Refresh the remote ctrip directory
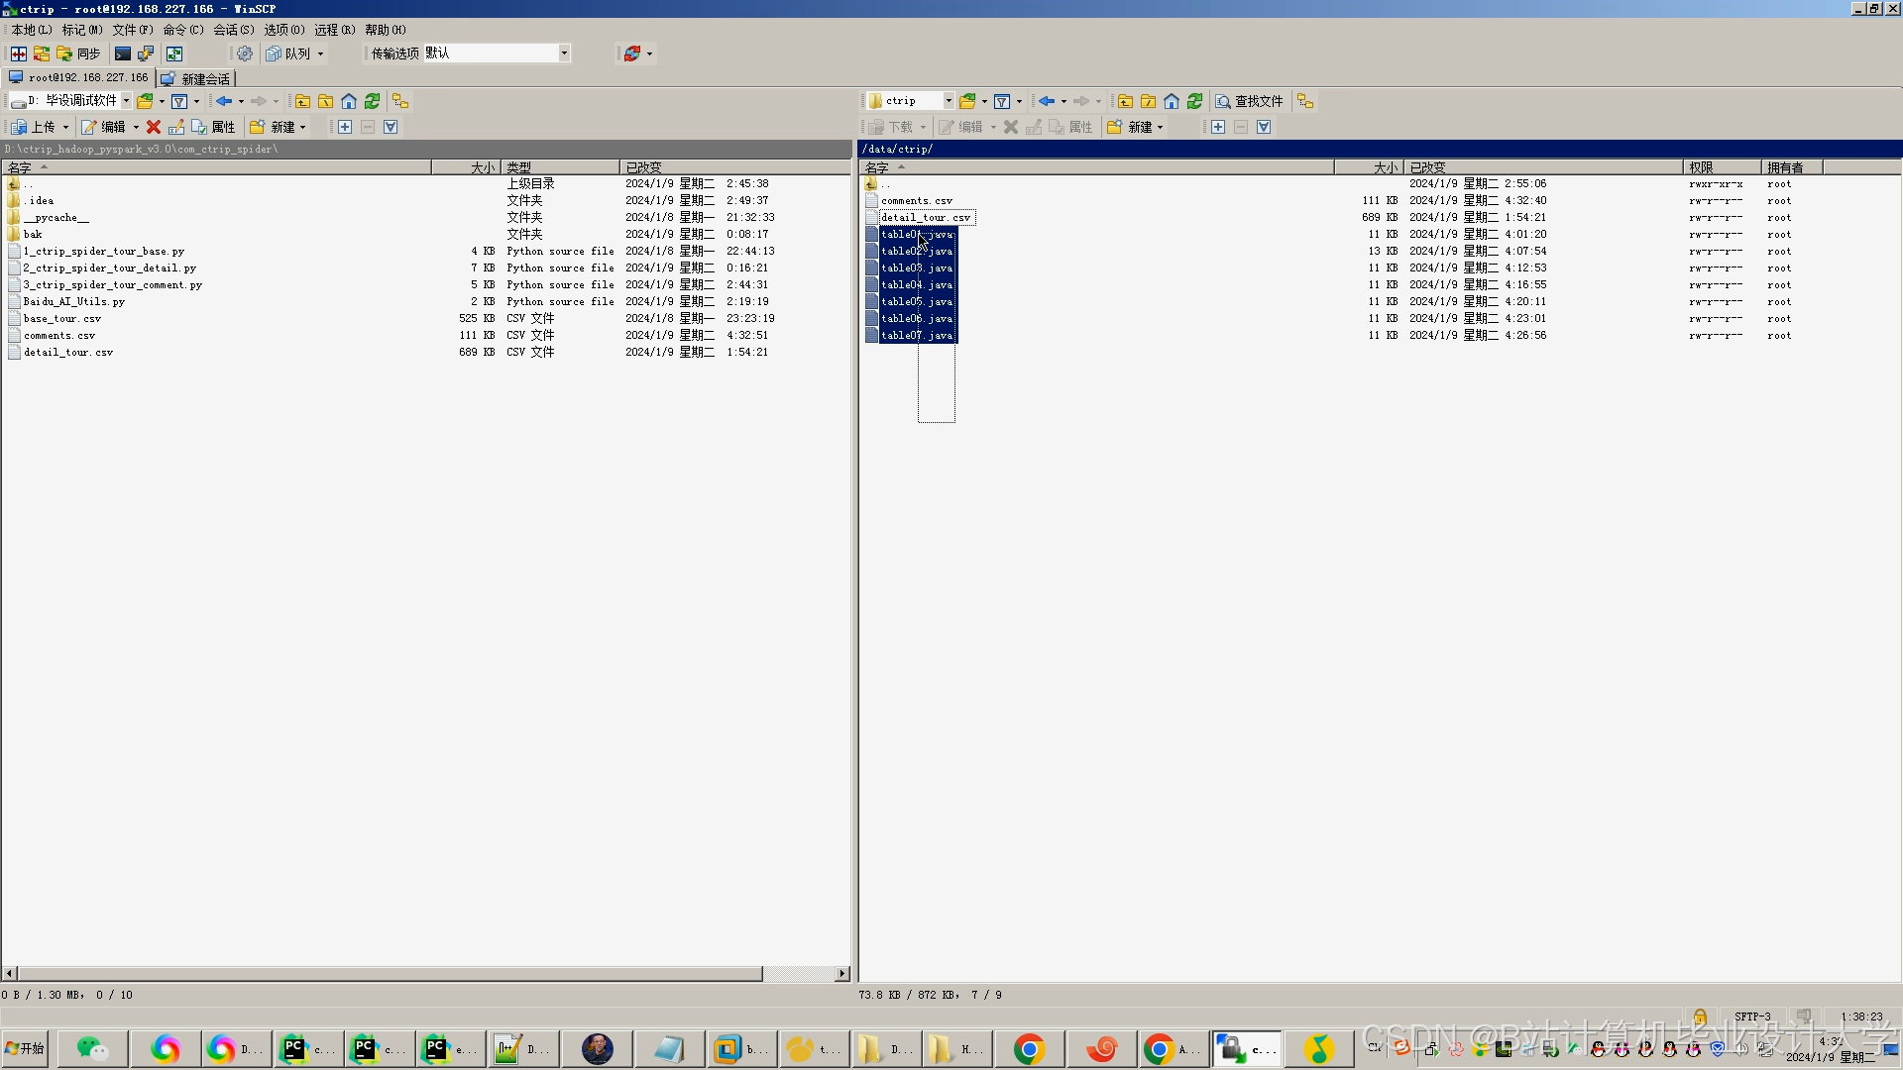 pyautogui.click(x=1195, y=101)
